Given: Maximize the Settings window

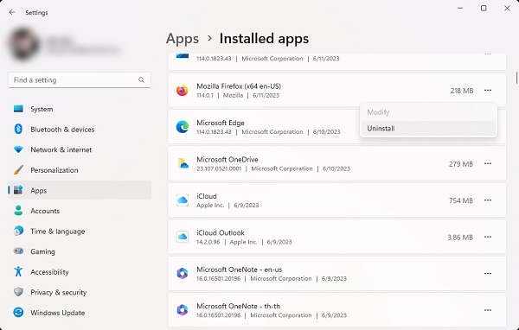Looking at the screenshot, I should tap(484, 9).
